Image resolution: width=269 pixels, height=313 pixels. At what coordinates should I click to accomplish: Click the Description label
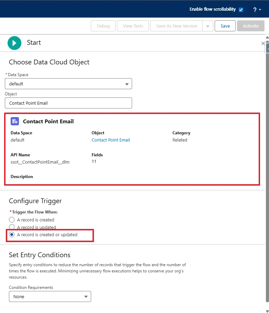[22, 176]
